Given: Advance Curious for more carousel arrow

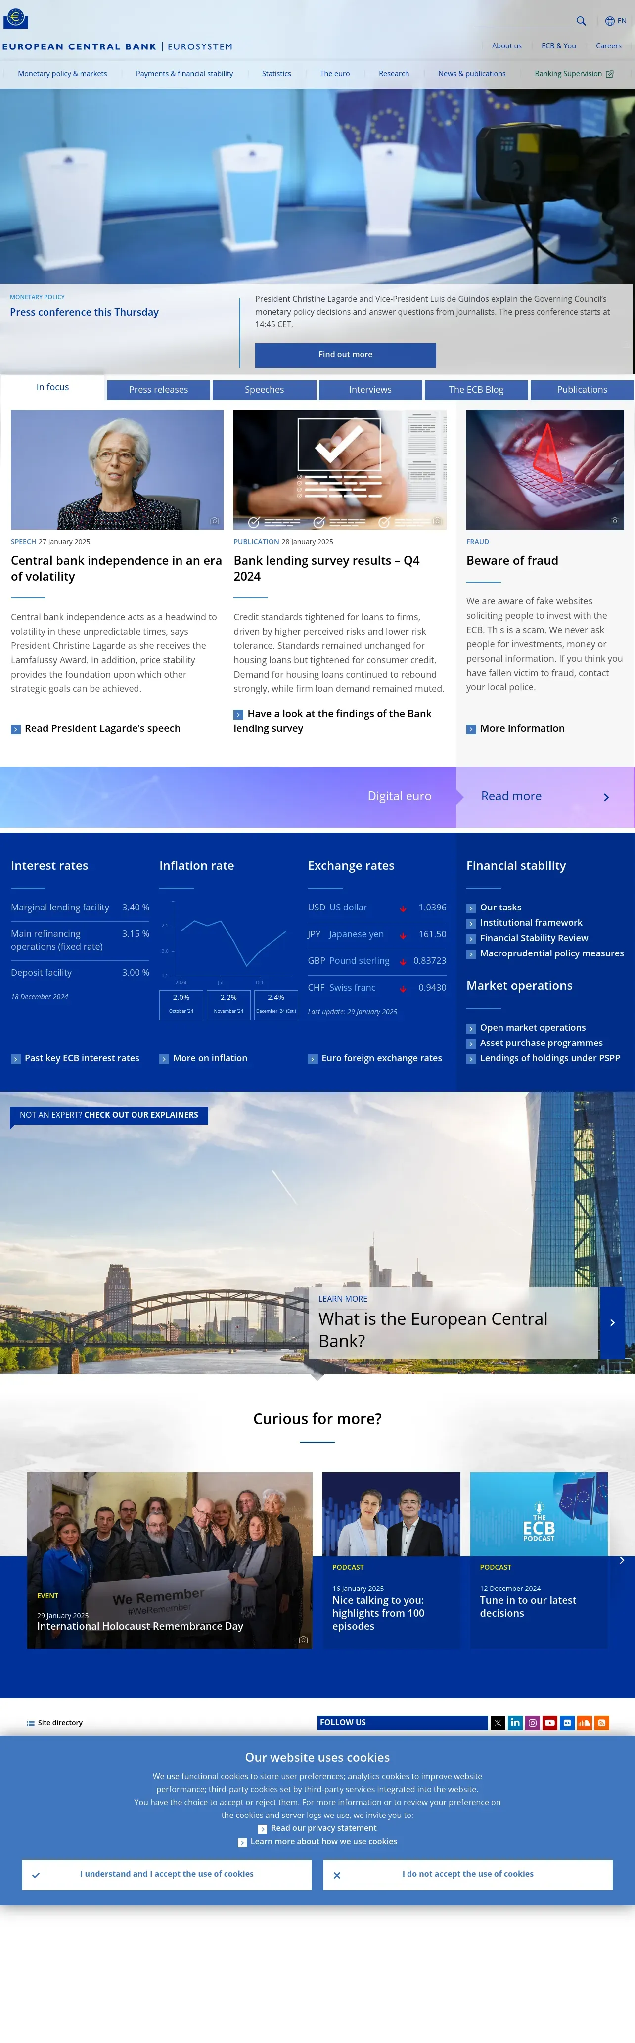Looking at the screenshot, I should point(622,1560).
